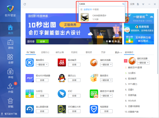Click the 驱动精灵 app icon
159x118 pixels.
pyautogui.click(x=62, y=62)
